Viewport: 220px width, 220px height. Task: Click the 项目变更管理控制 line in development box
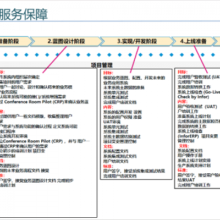(120, 141)
